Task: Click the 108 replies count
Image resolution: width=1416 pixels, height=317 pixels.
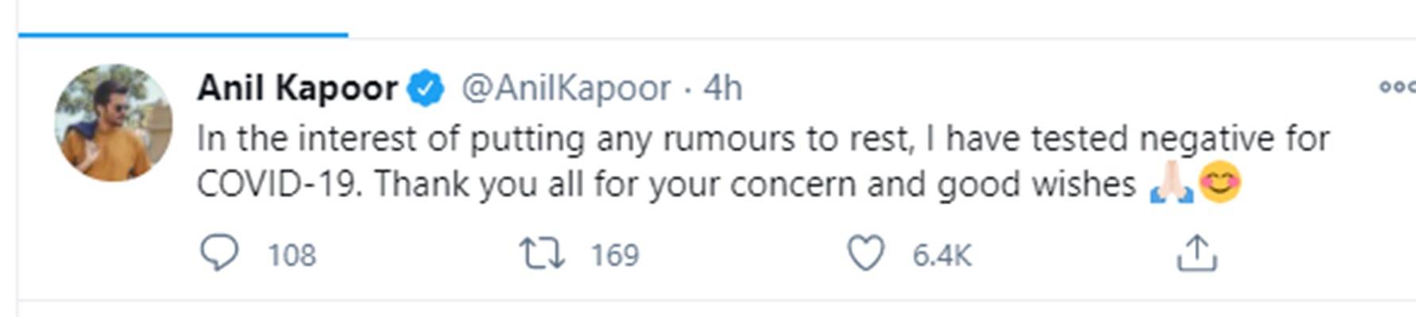Action: click(x=292, y=255)
